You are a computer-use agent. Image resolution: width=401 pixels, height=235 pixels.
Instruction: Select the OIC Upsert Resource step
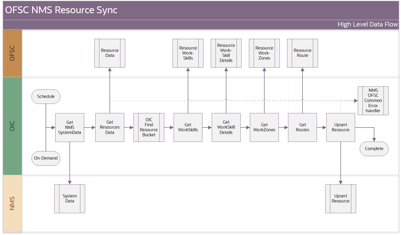pyautogui.click(x=340, y=128)
